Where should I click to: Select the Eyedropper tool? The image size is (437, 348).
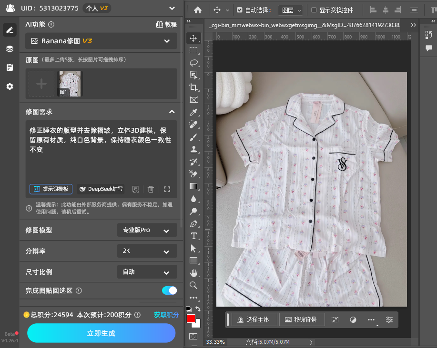193,112
